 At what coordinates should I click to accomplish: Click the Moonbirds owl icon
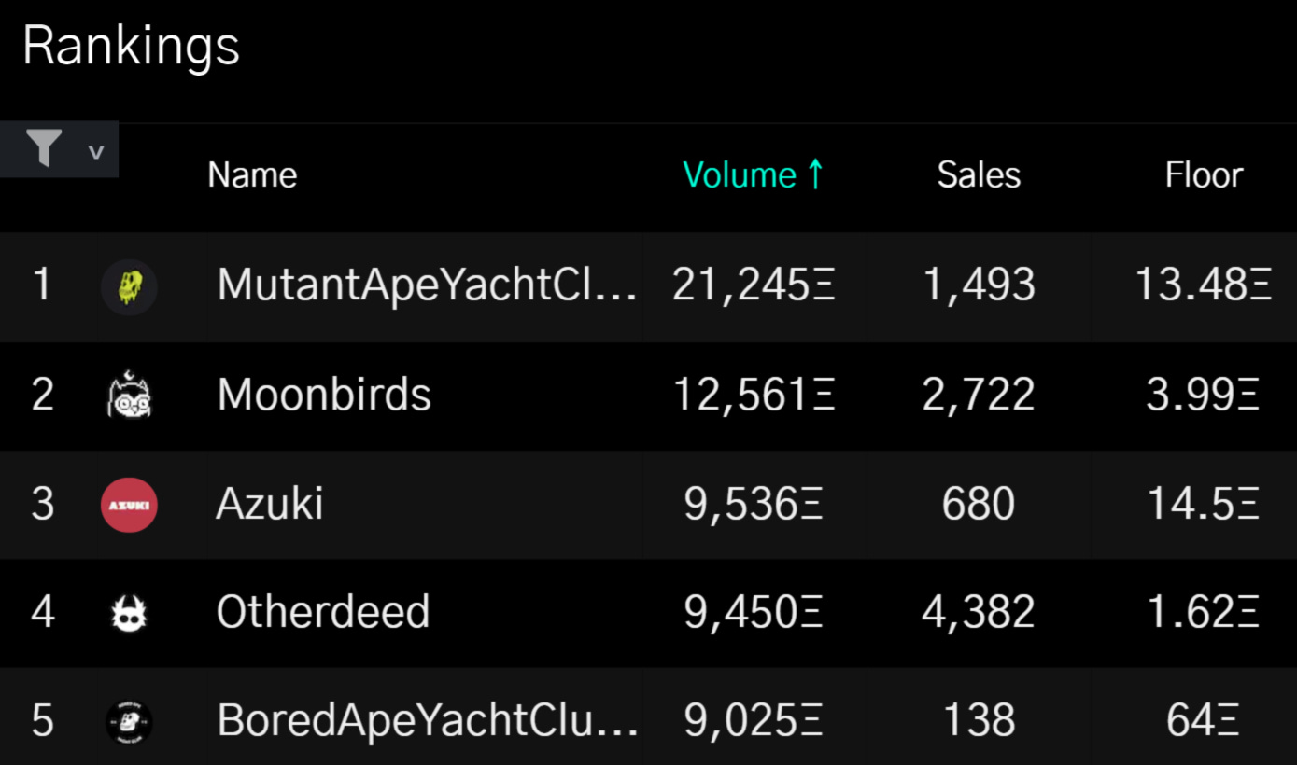[x=129, y=396]
